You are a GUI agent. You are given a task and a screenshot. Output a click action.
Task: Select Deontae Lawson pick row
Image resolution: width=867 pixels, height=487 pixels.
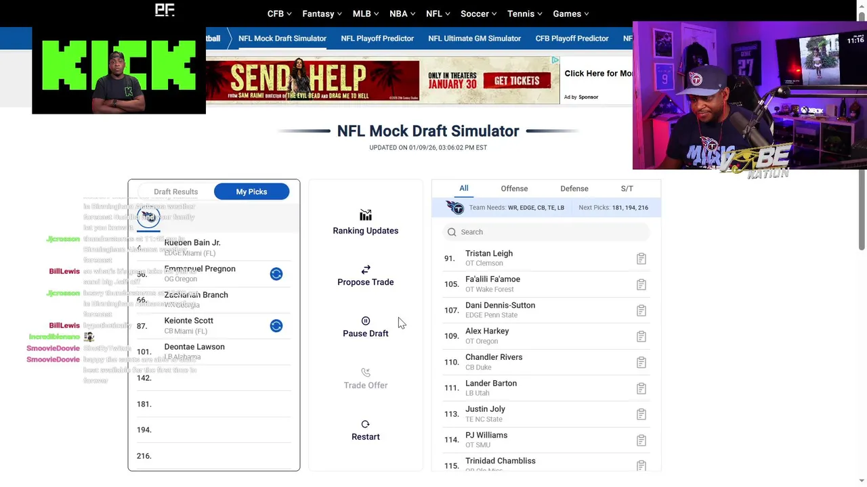pyautogui.click(x=214, y=352)
